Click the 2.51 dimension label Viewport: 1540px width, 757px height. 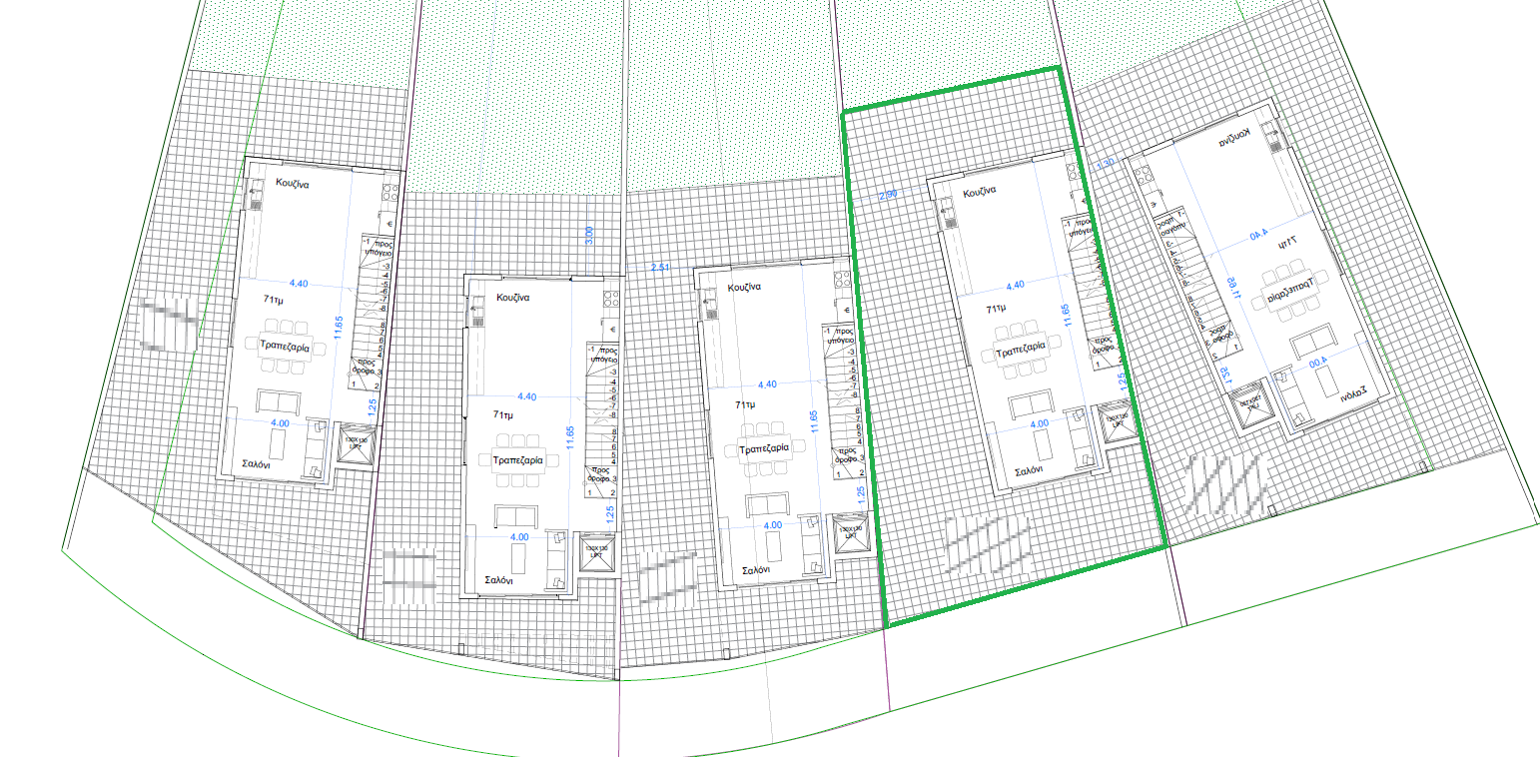tap(661, 268)
